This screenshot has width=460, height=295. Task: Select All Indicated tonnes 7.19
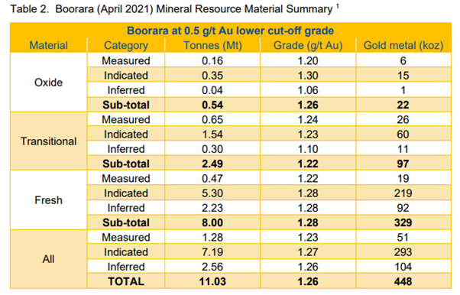pyautogui.click(x=212, y=252)
